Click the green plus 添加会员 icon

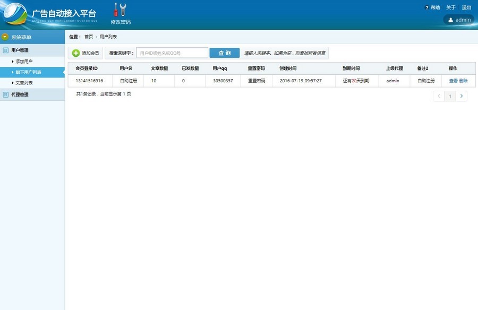point(75,53)
